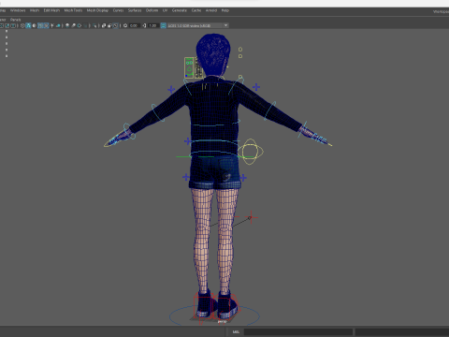Toggle wireframe on shaded display
The height and width of the screenshot is (337, 449).
coord(40,25)
